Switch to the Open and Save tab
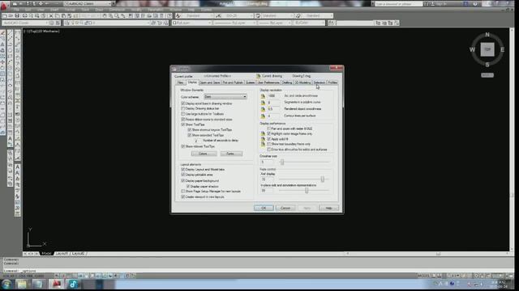 pyautogui.click(x=210, y=82)
